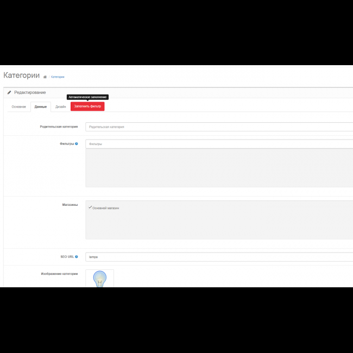Click the Категории page heading
The image size is (353, 353).
[21, 75]
